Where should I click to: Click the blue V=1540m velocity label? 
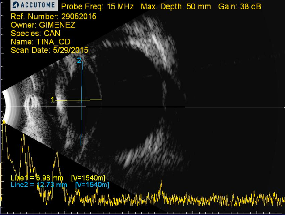(92, 184)
